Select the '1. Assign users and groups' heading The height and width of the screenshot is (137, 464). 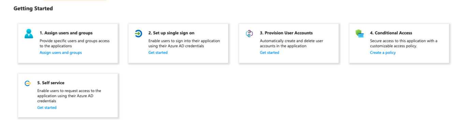66,33
